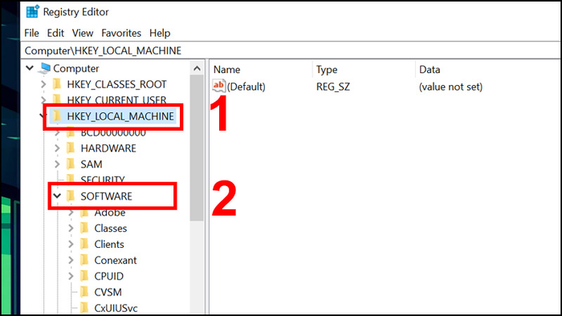Select Conexant folder icon
Viewport: 562px width, 316px height.
tap(84, 260)
